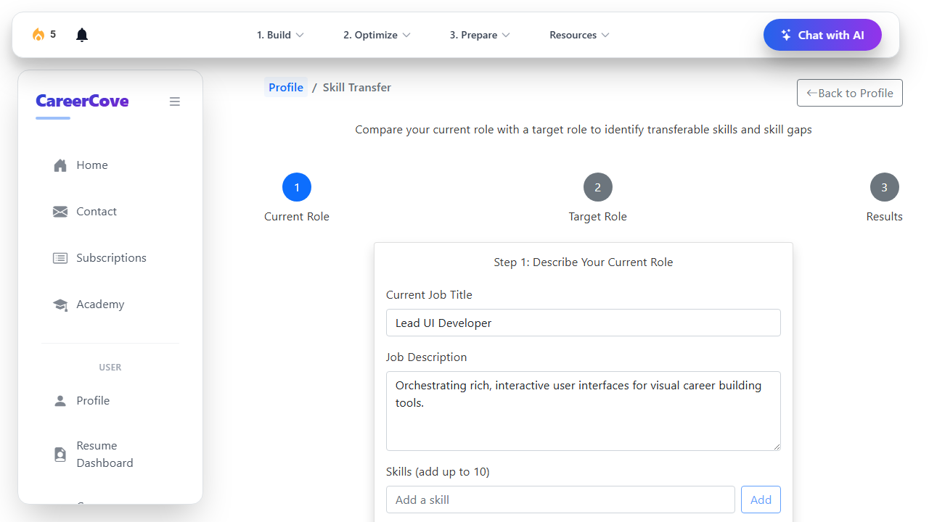Open Resume Dashboard in sidebar

click(110, 455)
